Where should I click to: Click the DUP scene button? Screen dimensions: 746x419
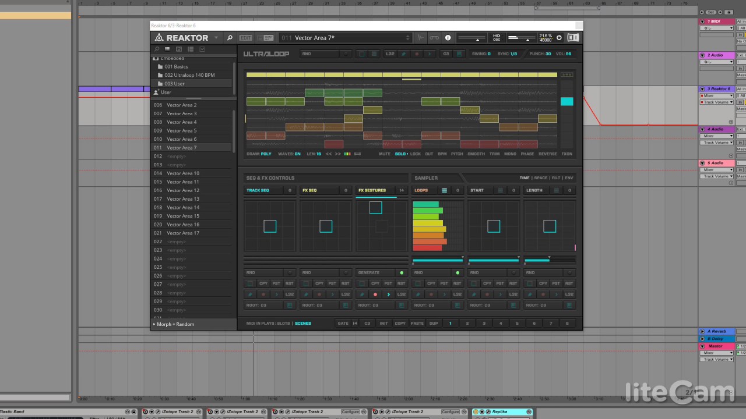(x=434, y=324)
